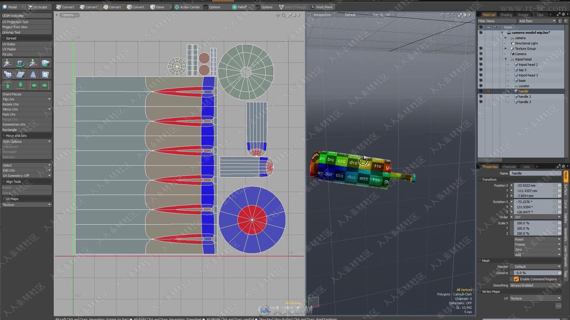
Task: Click Perspective viewport zoom icon
Action: coord(454,15)
